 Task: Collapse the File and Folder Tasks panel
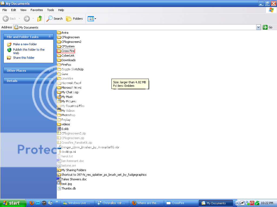[50, 37]
